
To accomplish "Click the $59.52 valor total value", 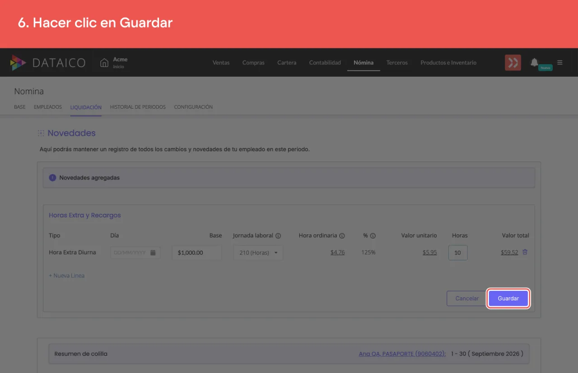I will [509, 253].
